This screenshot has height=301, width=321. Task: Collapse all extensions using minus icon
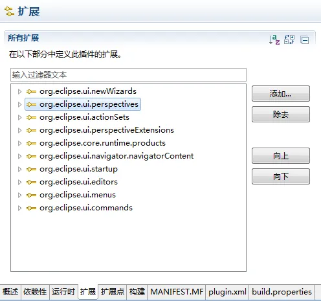(x=305, y=40)
